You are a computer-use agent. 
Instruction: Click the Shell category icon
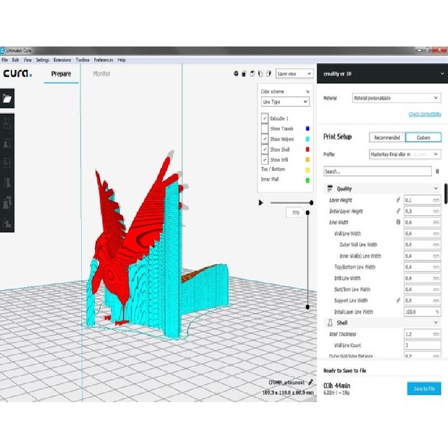330,323
